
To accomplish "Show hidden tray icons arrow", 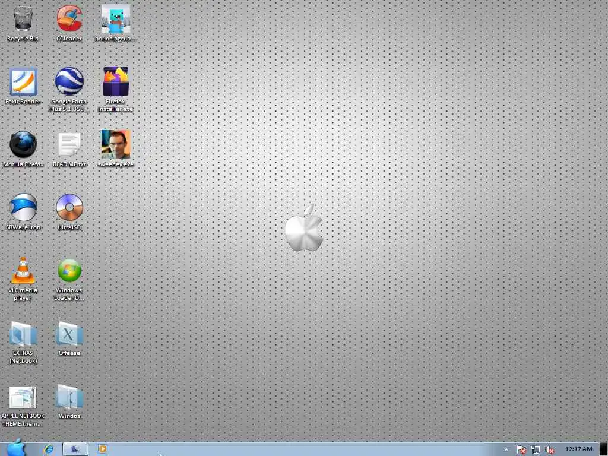I will click(x=506, y=449).
